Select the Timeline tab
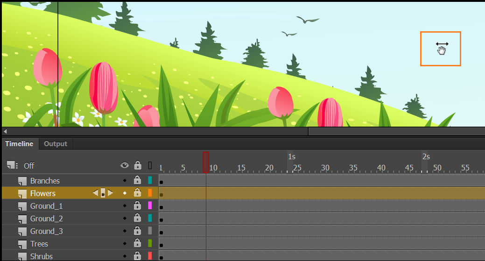This screenshot has height=261, width=485. pos(19,144)
